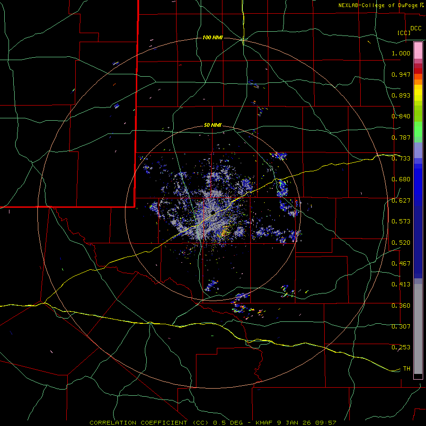
Task: Click the bright green segment of the color bar
Action: point(418,129)
